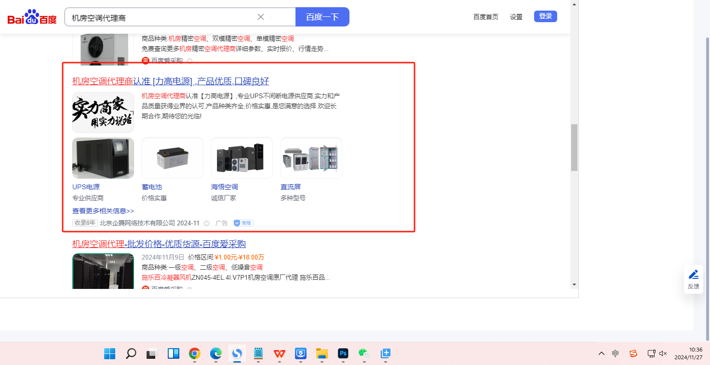Launch Google Chrome from the taskbar

(195, 354)
